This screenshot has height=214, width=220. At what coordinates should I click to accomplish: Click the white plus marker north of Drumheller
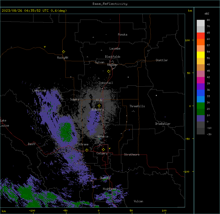coord(156,95)
